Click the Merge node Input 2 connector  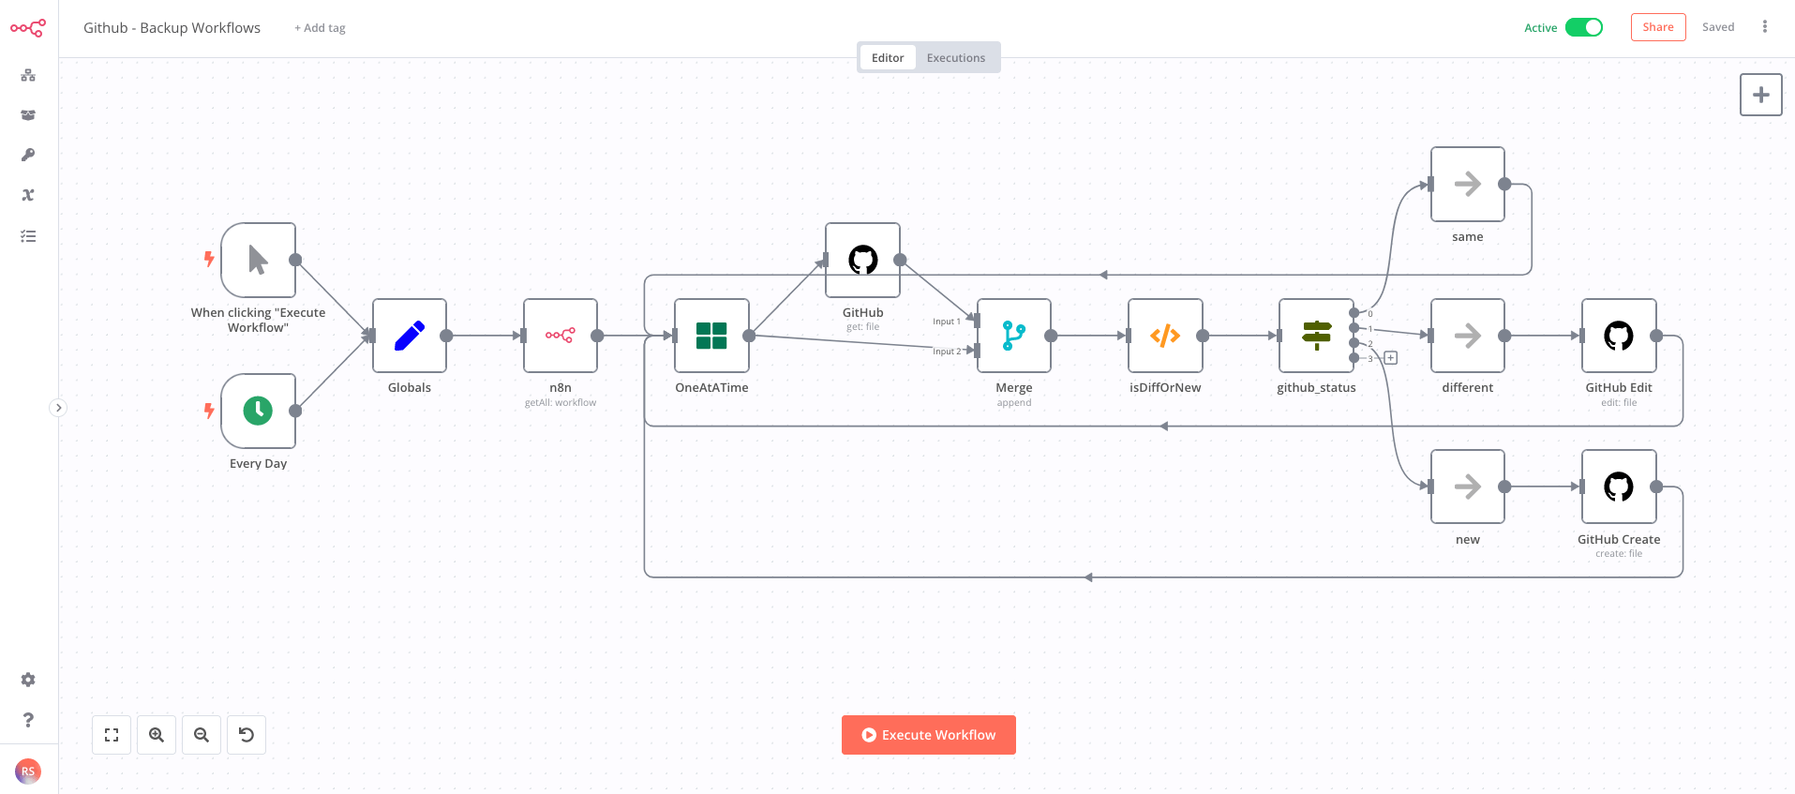pyautogui.click(x=977, y=351)
